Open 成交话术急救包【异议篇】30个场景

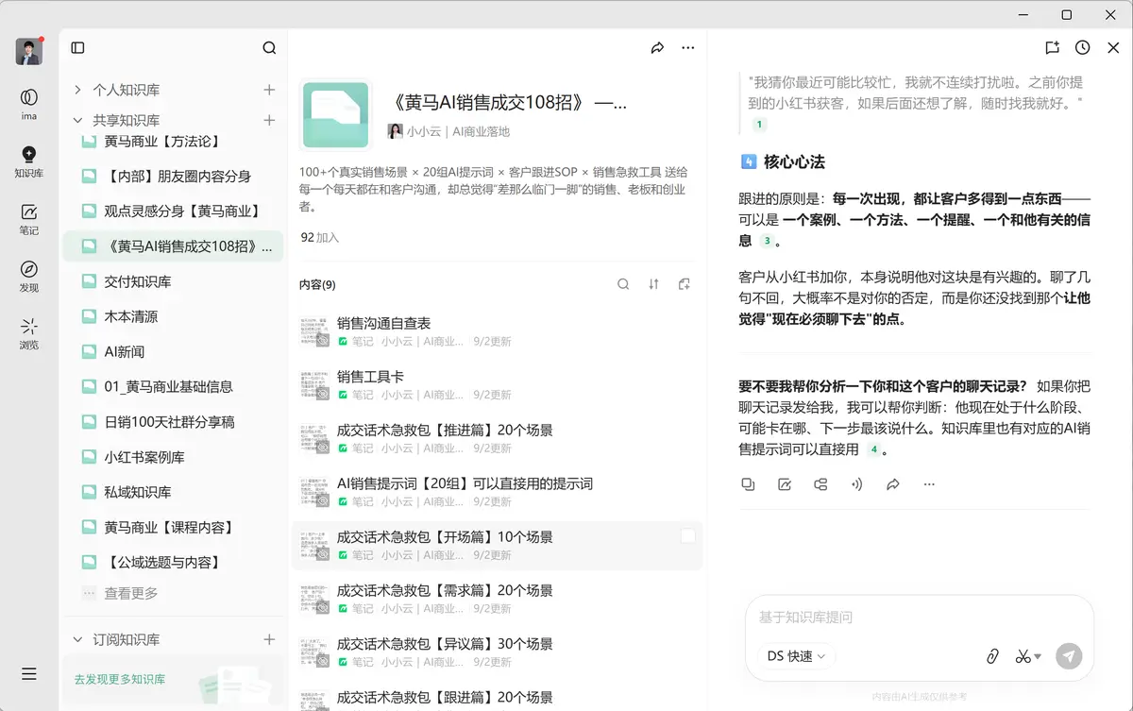tap(497, 652)
